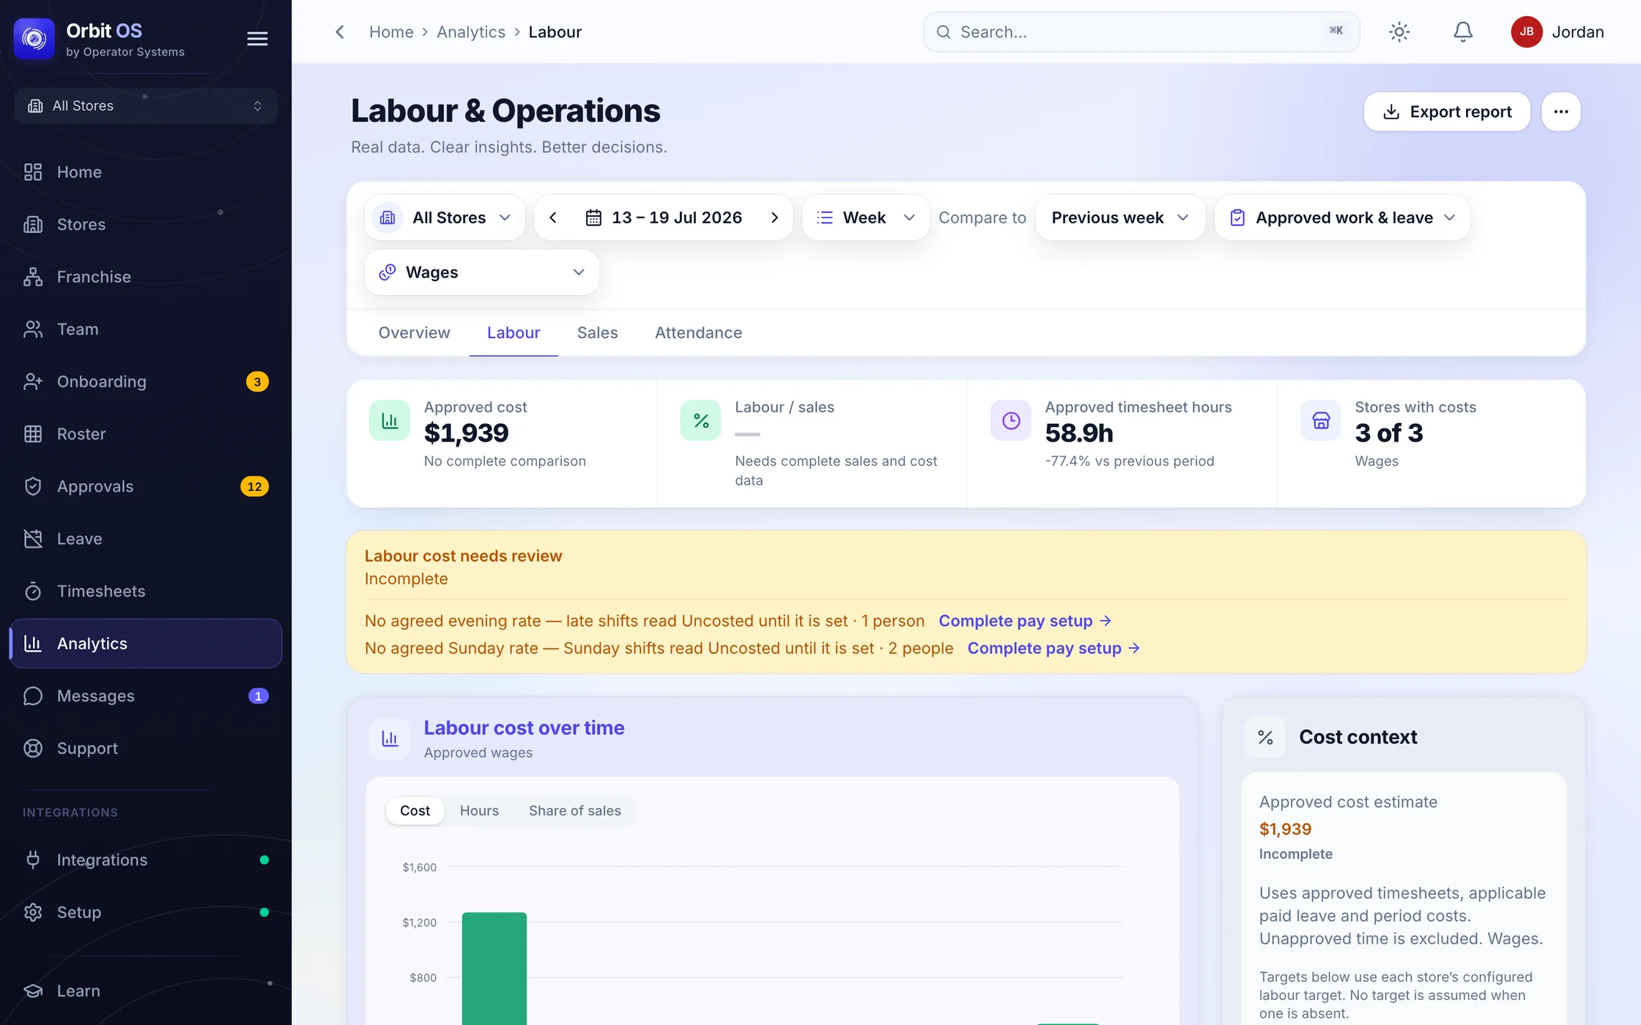
Task: Open the JB user avatar menu
Action: (1527, 32)
